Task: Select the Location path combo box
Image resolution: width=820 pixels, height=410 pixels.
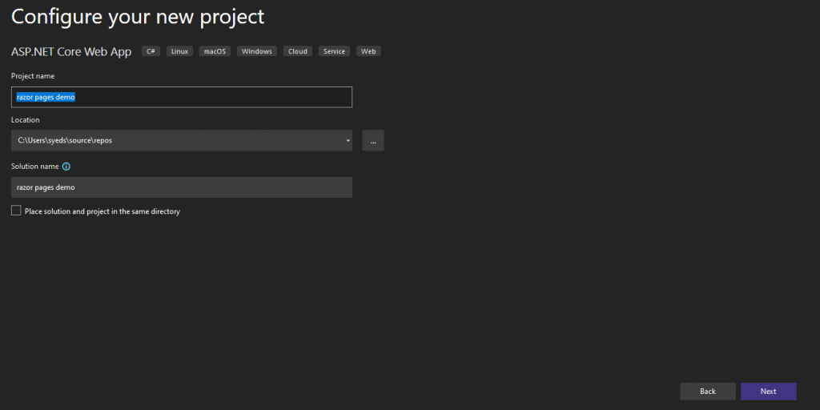Action: coord(182,141)
